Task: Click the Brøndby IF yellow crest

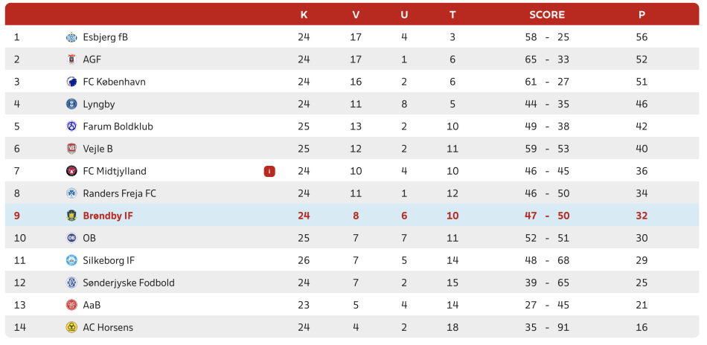Action: pyautogui.click(x=71, y=216)
